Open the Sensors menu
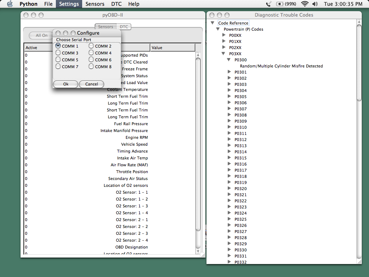Image resolution: width=369 pixels, height=277 pixels. [x=95, y=4]
